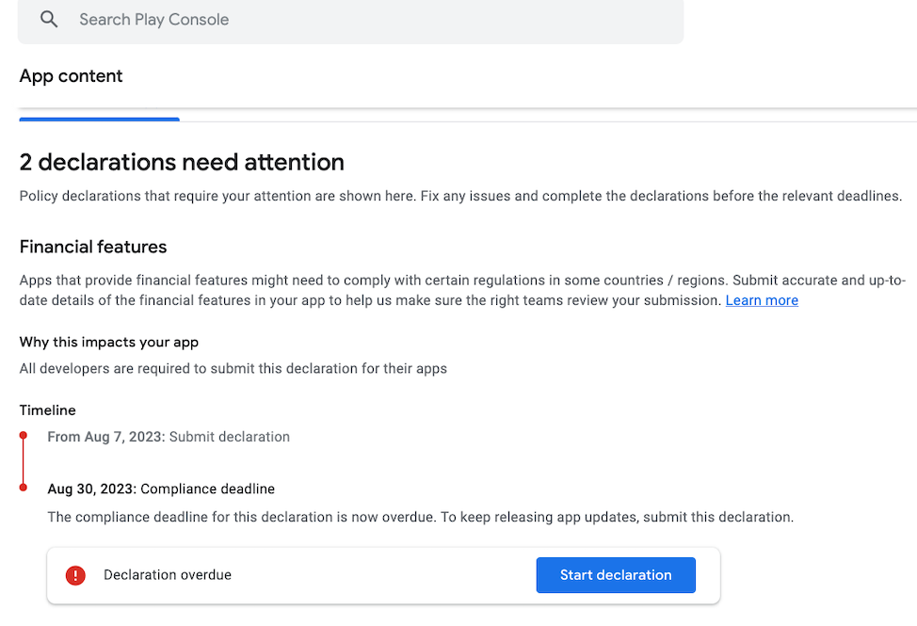Select the Financial features section heading
Image resolution: width=917 pixels, height=626 pixels.
point(92,247)
